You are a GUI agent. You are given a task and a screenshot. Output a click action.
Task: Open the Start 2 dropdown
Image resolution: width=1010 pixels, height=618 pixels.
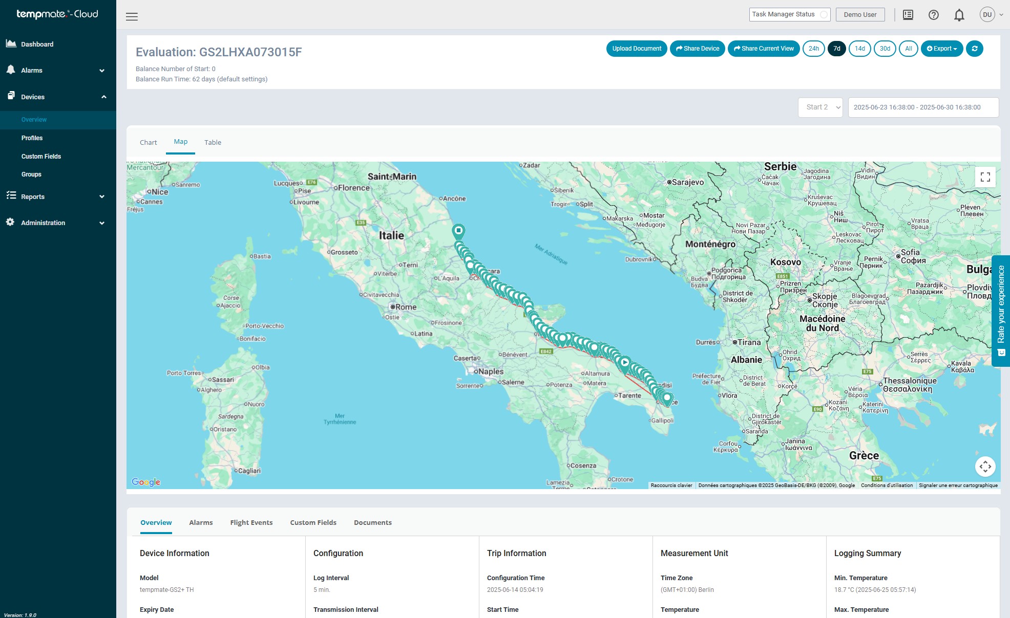[x=820, y=107]
